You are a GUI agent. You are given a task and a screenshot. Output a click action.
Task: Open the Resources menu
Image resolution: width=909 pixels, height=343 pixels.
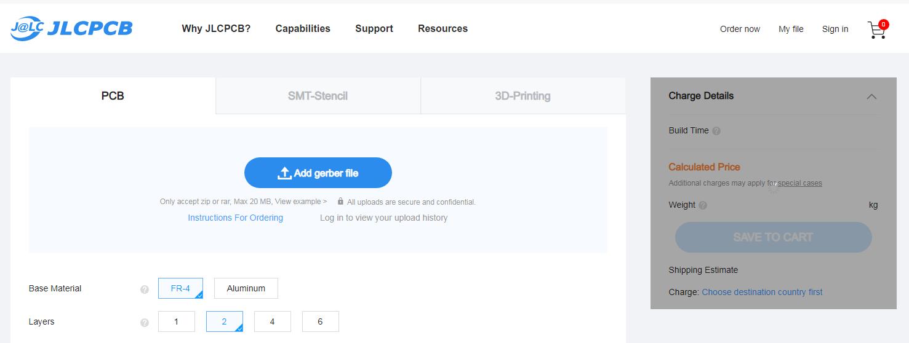(x=442, y=28)
